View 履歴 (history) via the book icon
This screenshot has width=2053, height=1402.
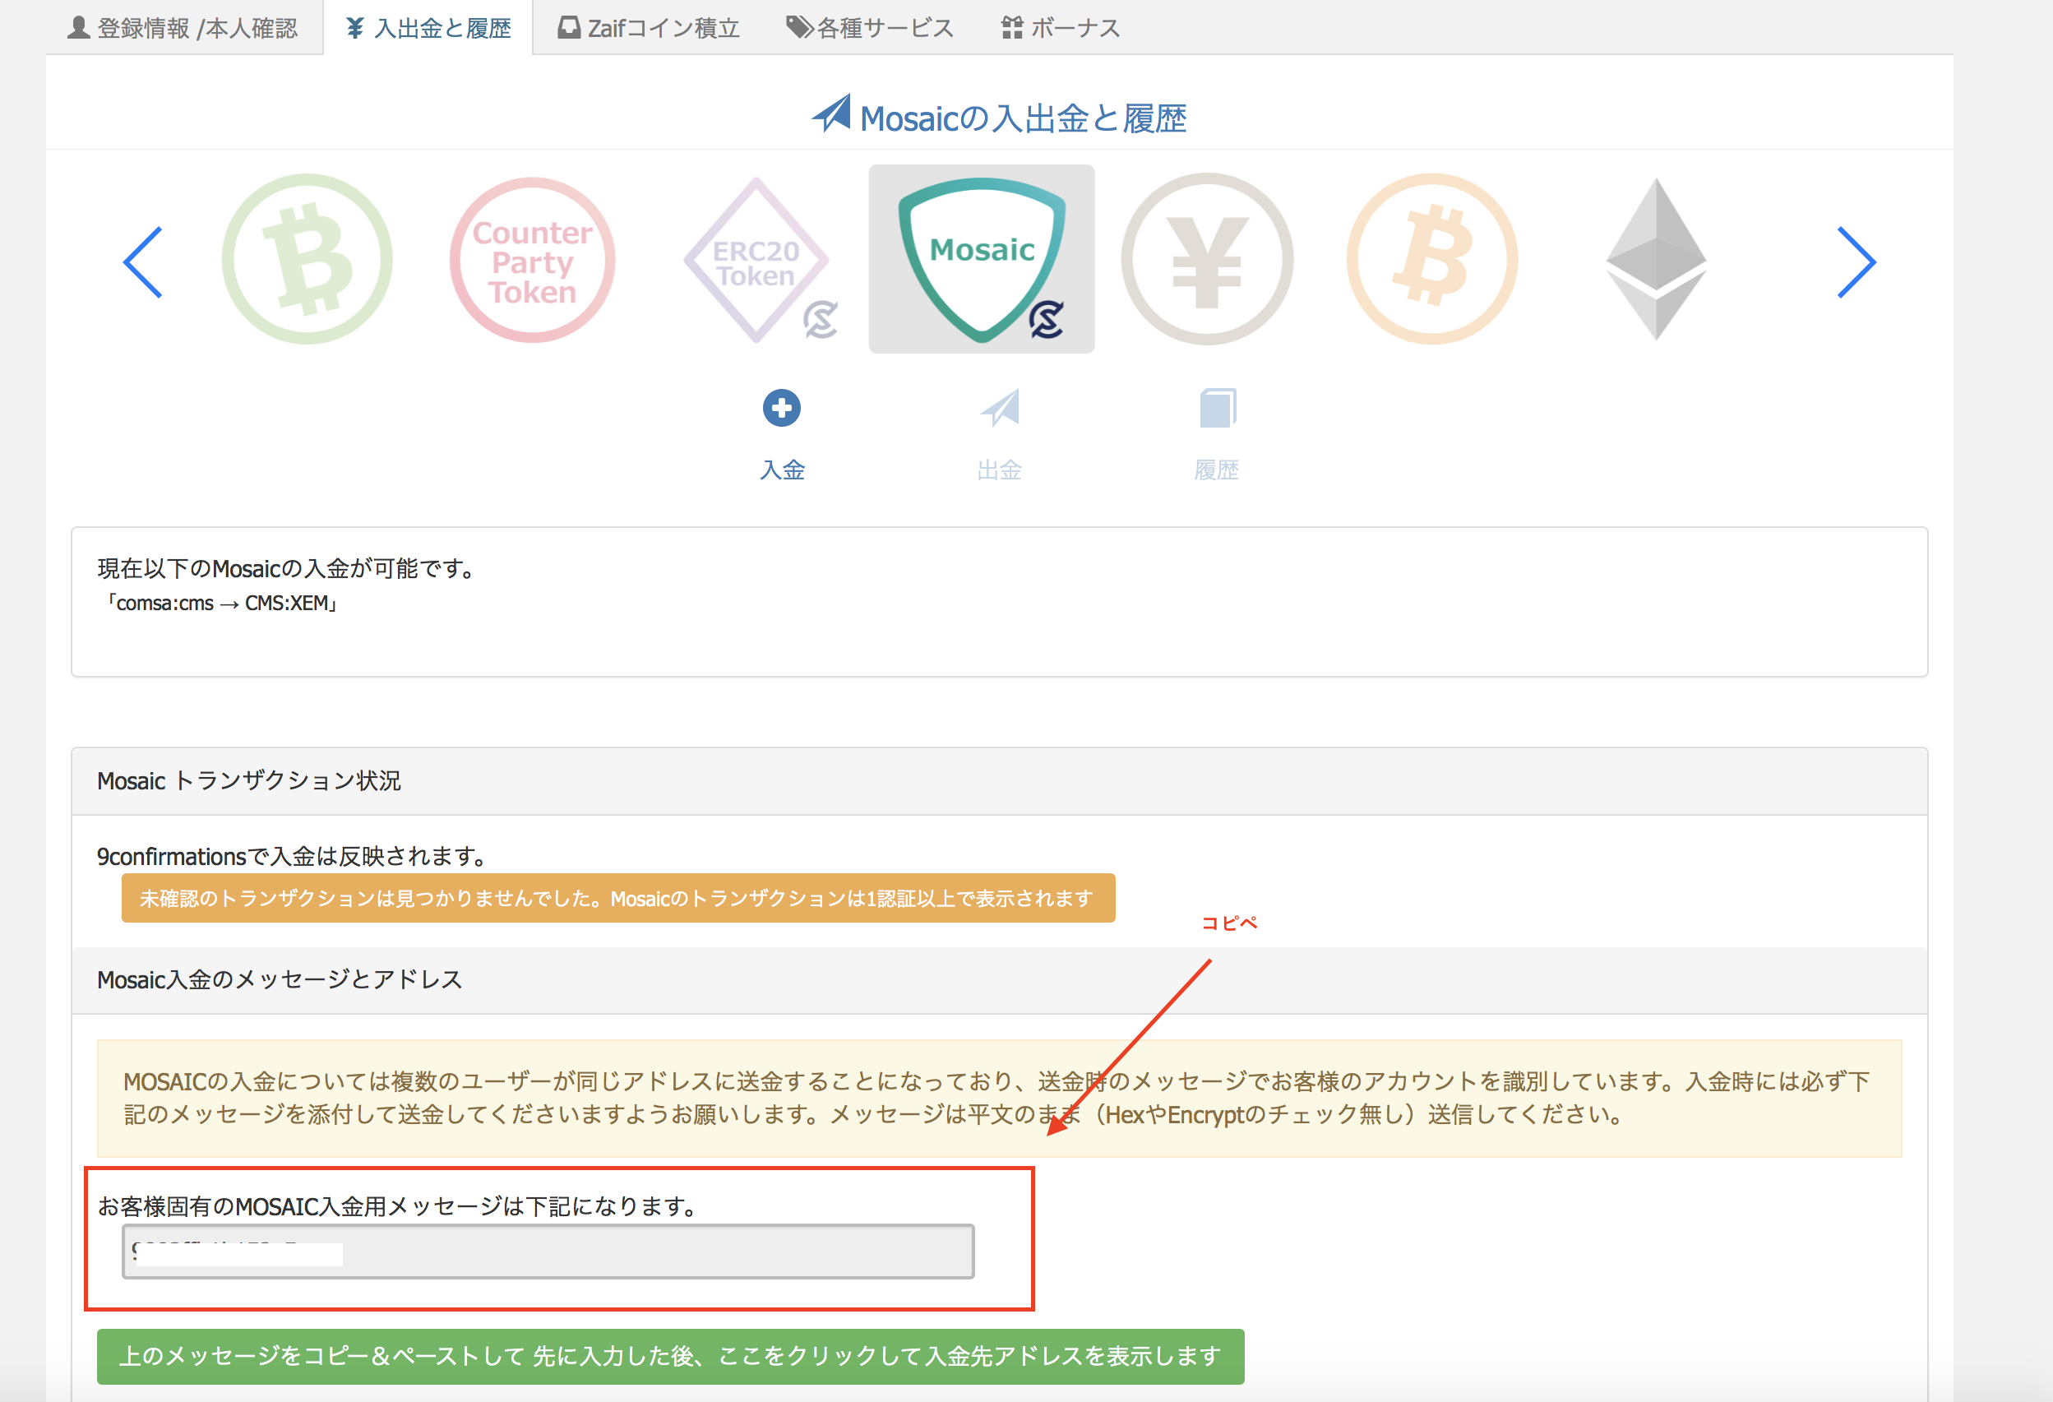tap(1217, 407)
